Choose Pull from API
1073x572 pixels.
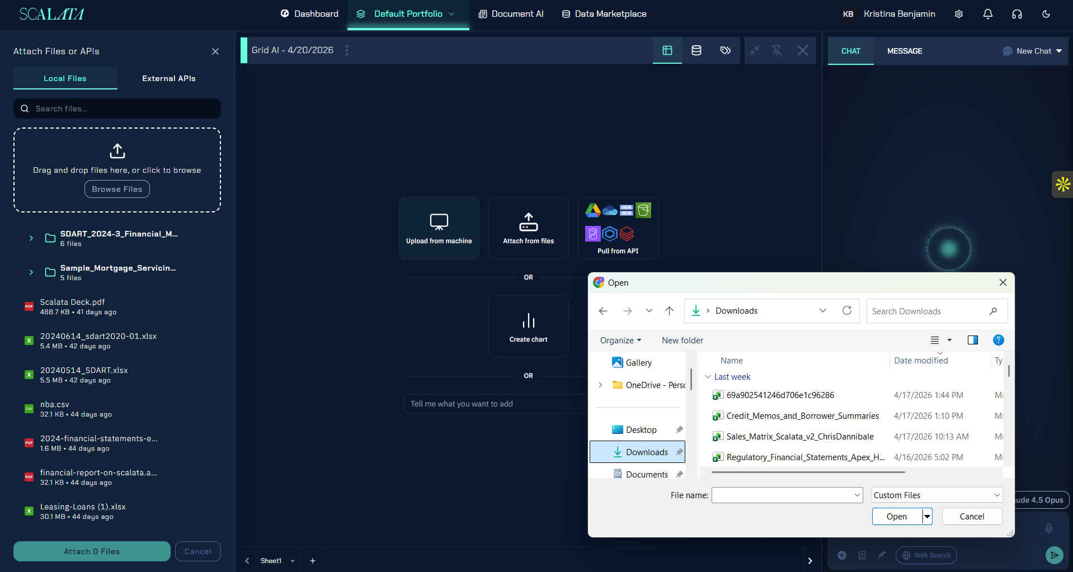pyautogui.click(x=618, y=228)
